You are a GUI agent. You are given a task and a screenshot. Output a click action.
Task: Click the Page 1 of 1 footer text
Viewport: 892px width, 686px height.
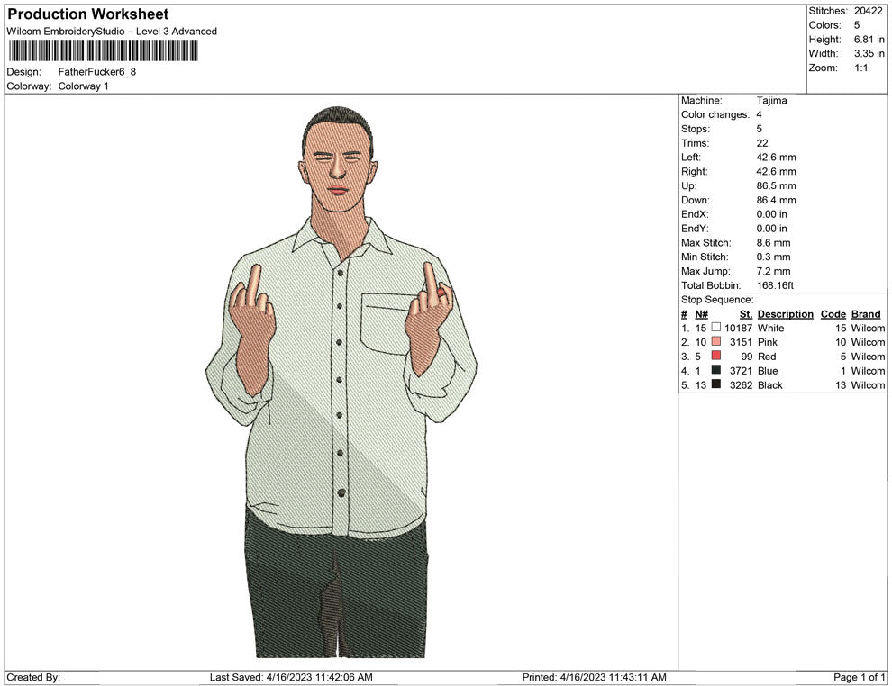click(x=860, y=677)
